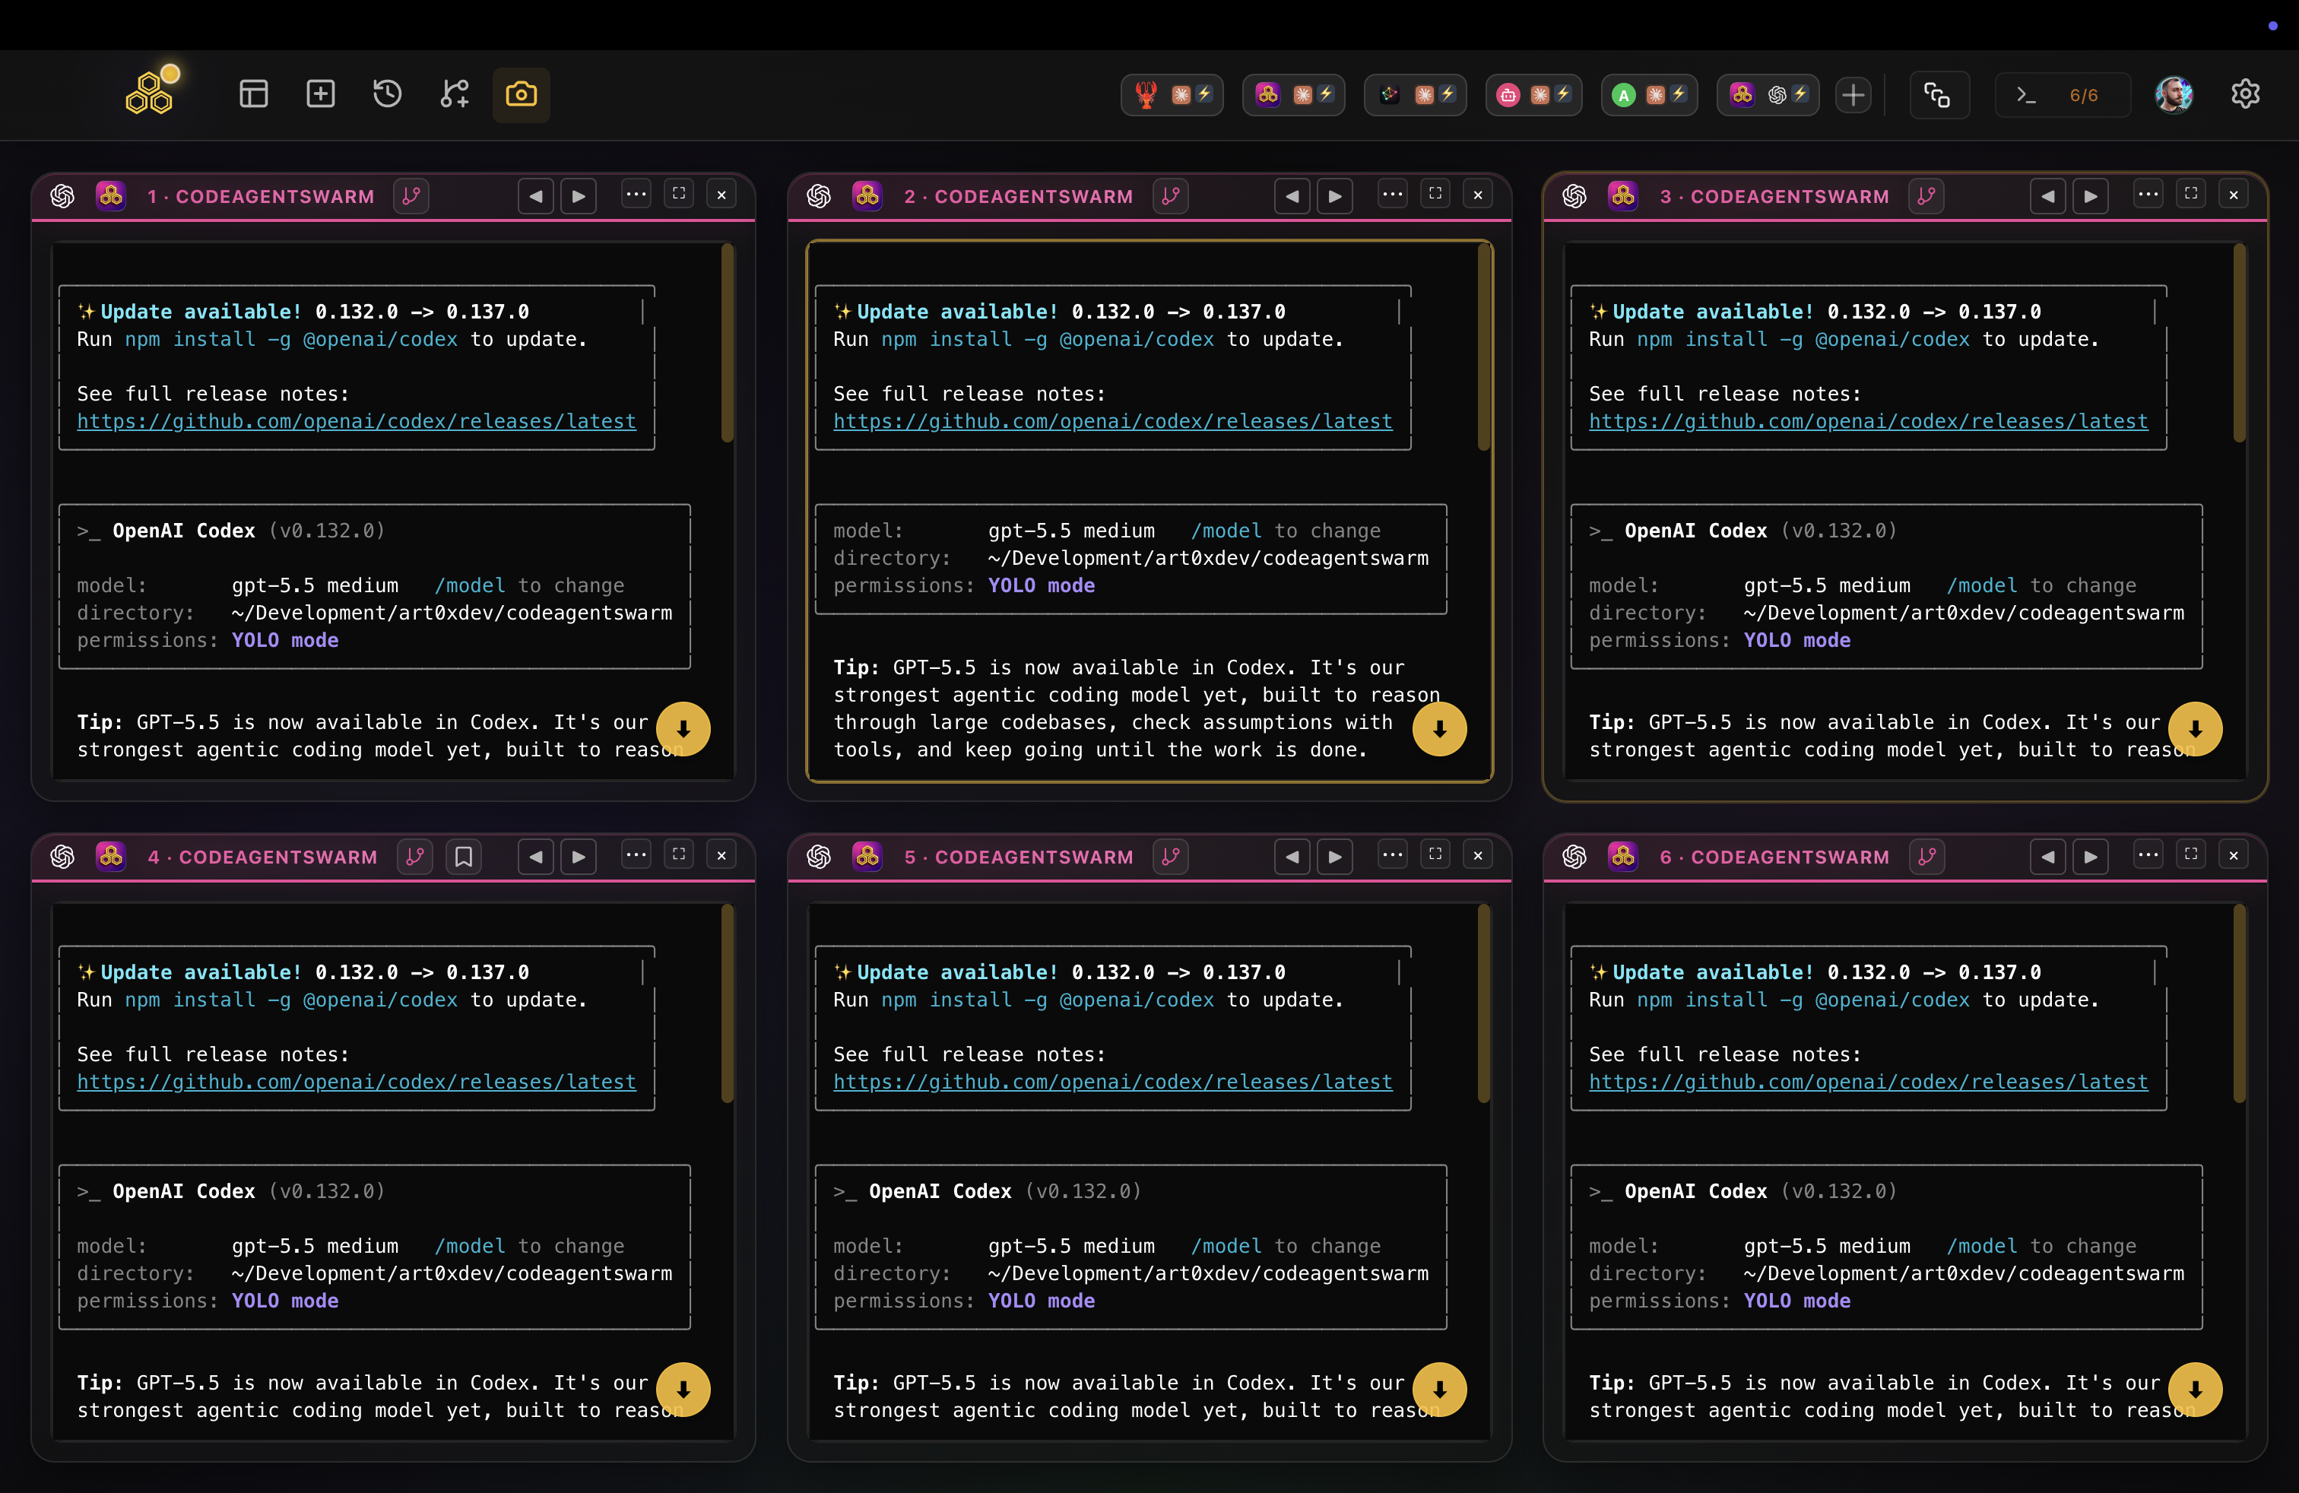Click the git branch icon on terminal 4

pyautogui.click(x=415, y=857)
